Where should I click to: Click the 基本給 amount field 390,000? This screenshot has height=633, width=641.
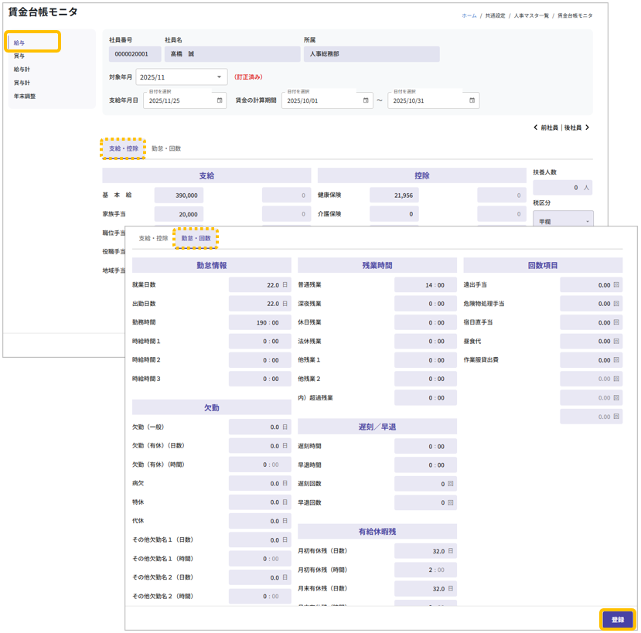[179, 196]
